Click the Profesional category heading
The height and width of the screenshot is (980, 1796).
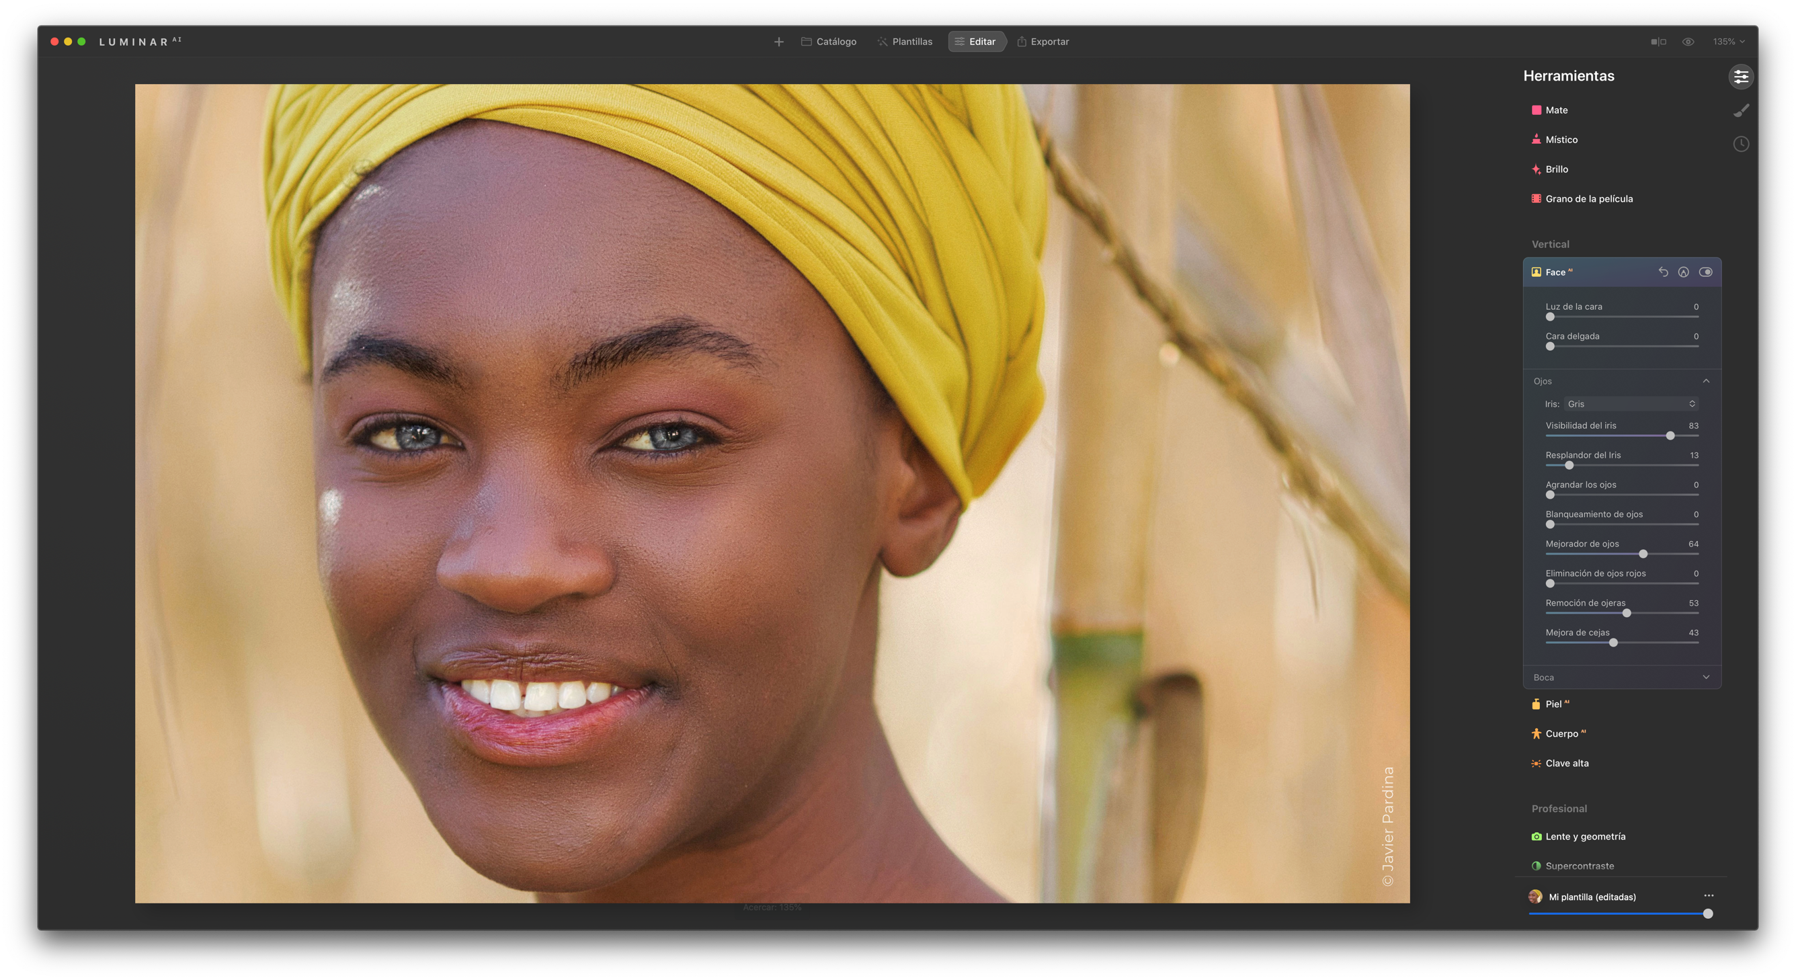click(1559, 809)
